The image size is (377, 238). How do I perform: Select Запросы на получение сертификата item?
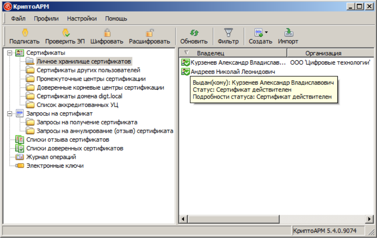tap(87, 122)
